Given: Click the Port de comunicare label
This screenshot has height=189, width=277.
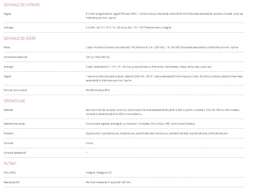Looking at the screenshot, I should (15, 90).
